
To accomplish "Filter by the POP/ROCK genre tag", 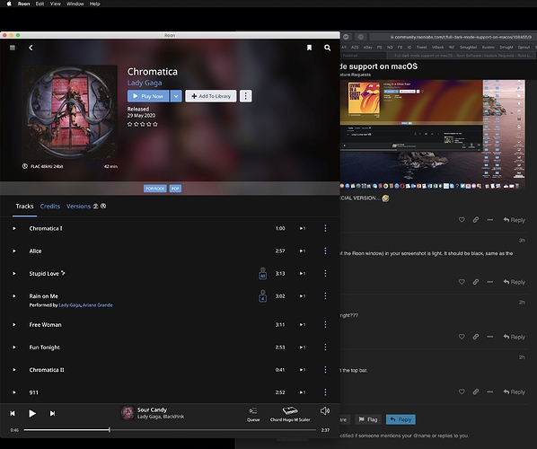I will pyautogui.click(x=155, y=189).
